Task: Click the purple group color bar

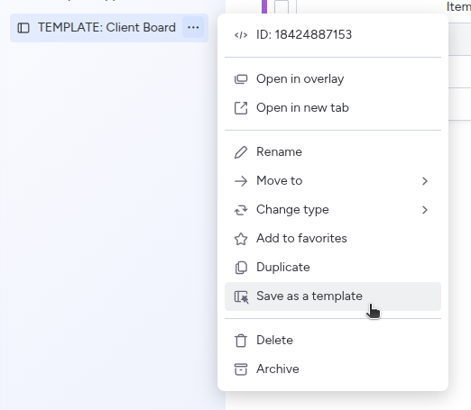Action: pos(264,6)
